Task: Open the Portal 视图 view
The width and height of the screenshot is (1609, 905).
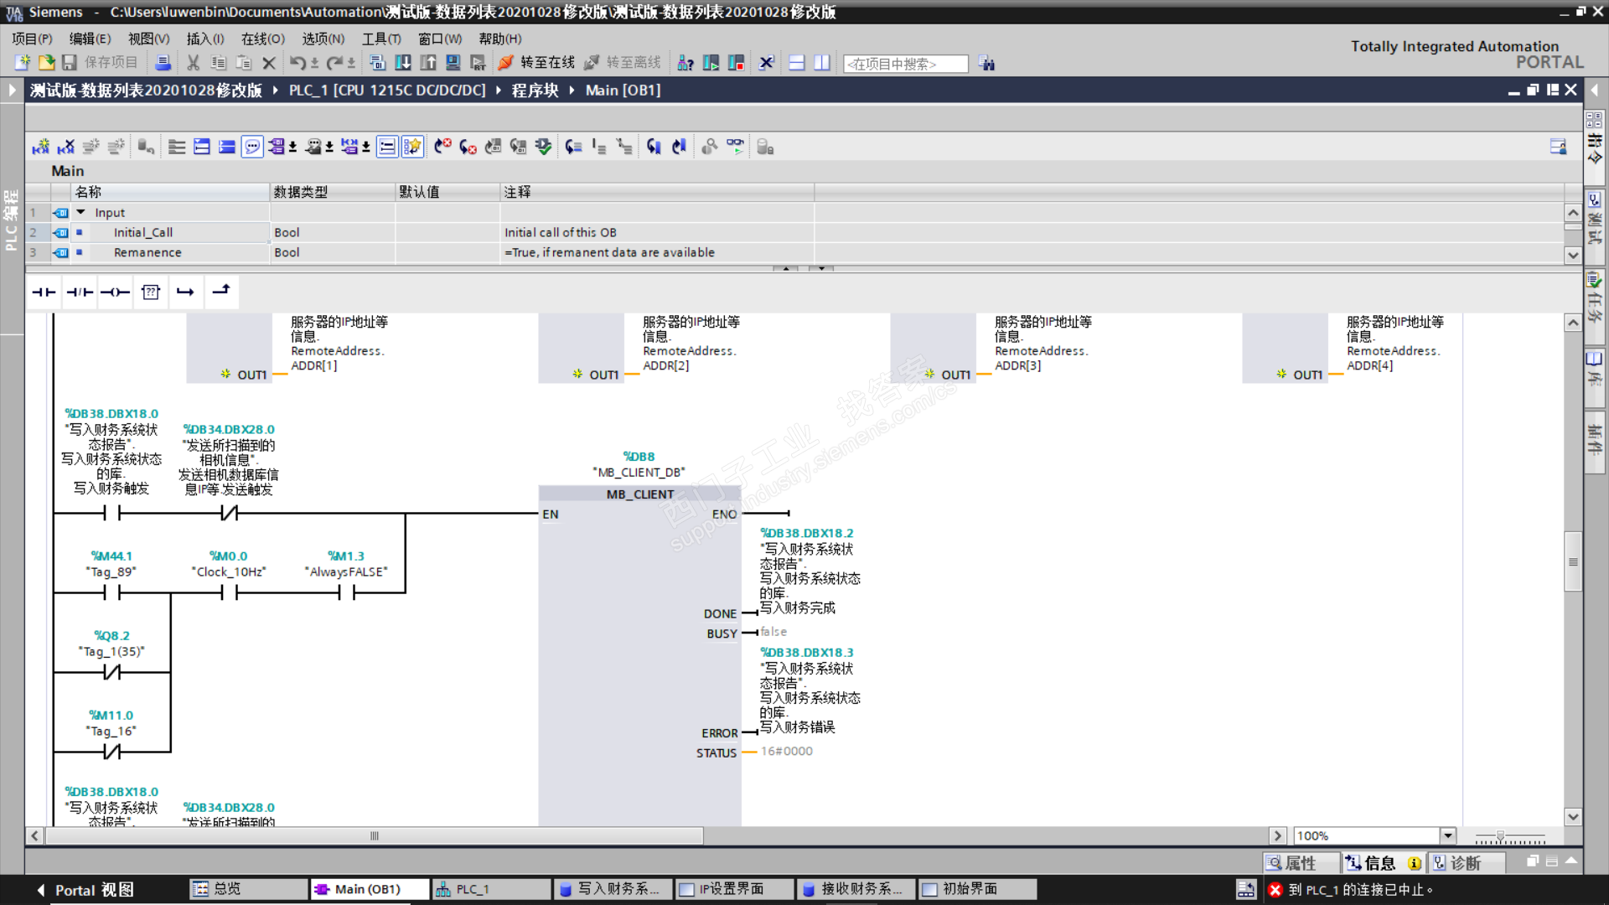Action: click(86, 889)
